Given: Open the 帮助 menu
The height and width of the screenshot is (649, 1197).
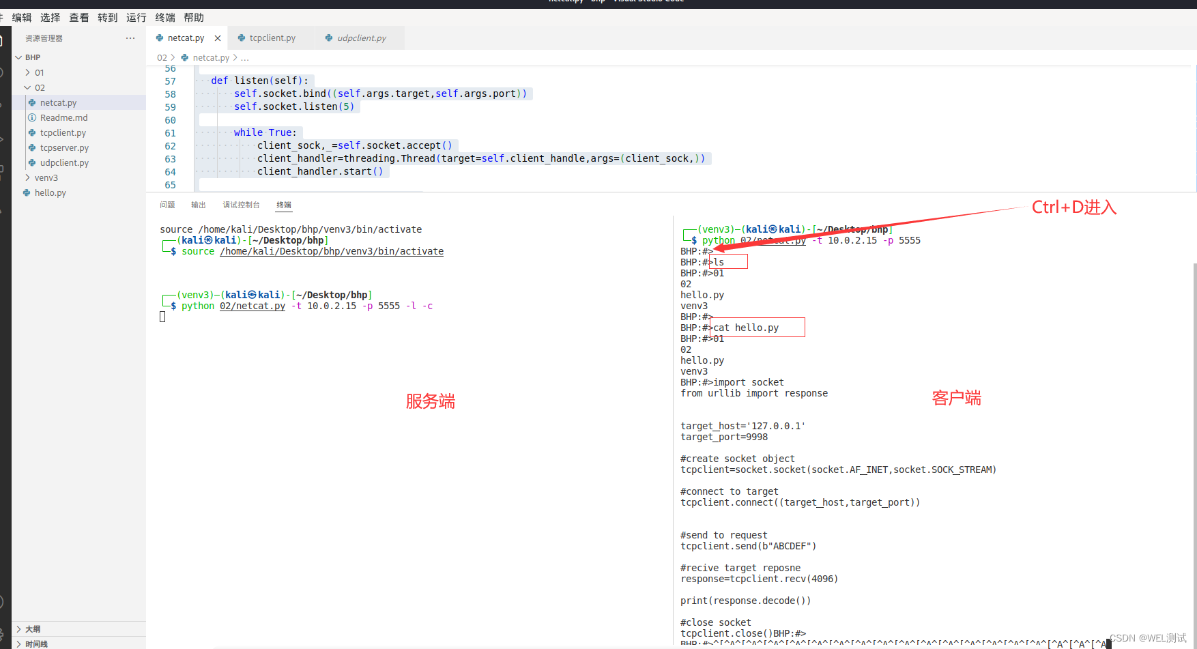Looking at the screenshot, I should [194, 18].
